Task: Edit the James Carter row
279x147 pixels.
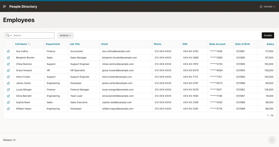Action: coord(8,83)
